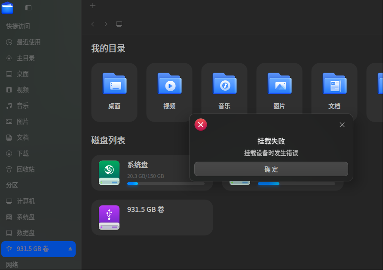383x270 pixels.
Task: Click the home icon beside 主目录
Action: [9, 58]
